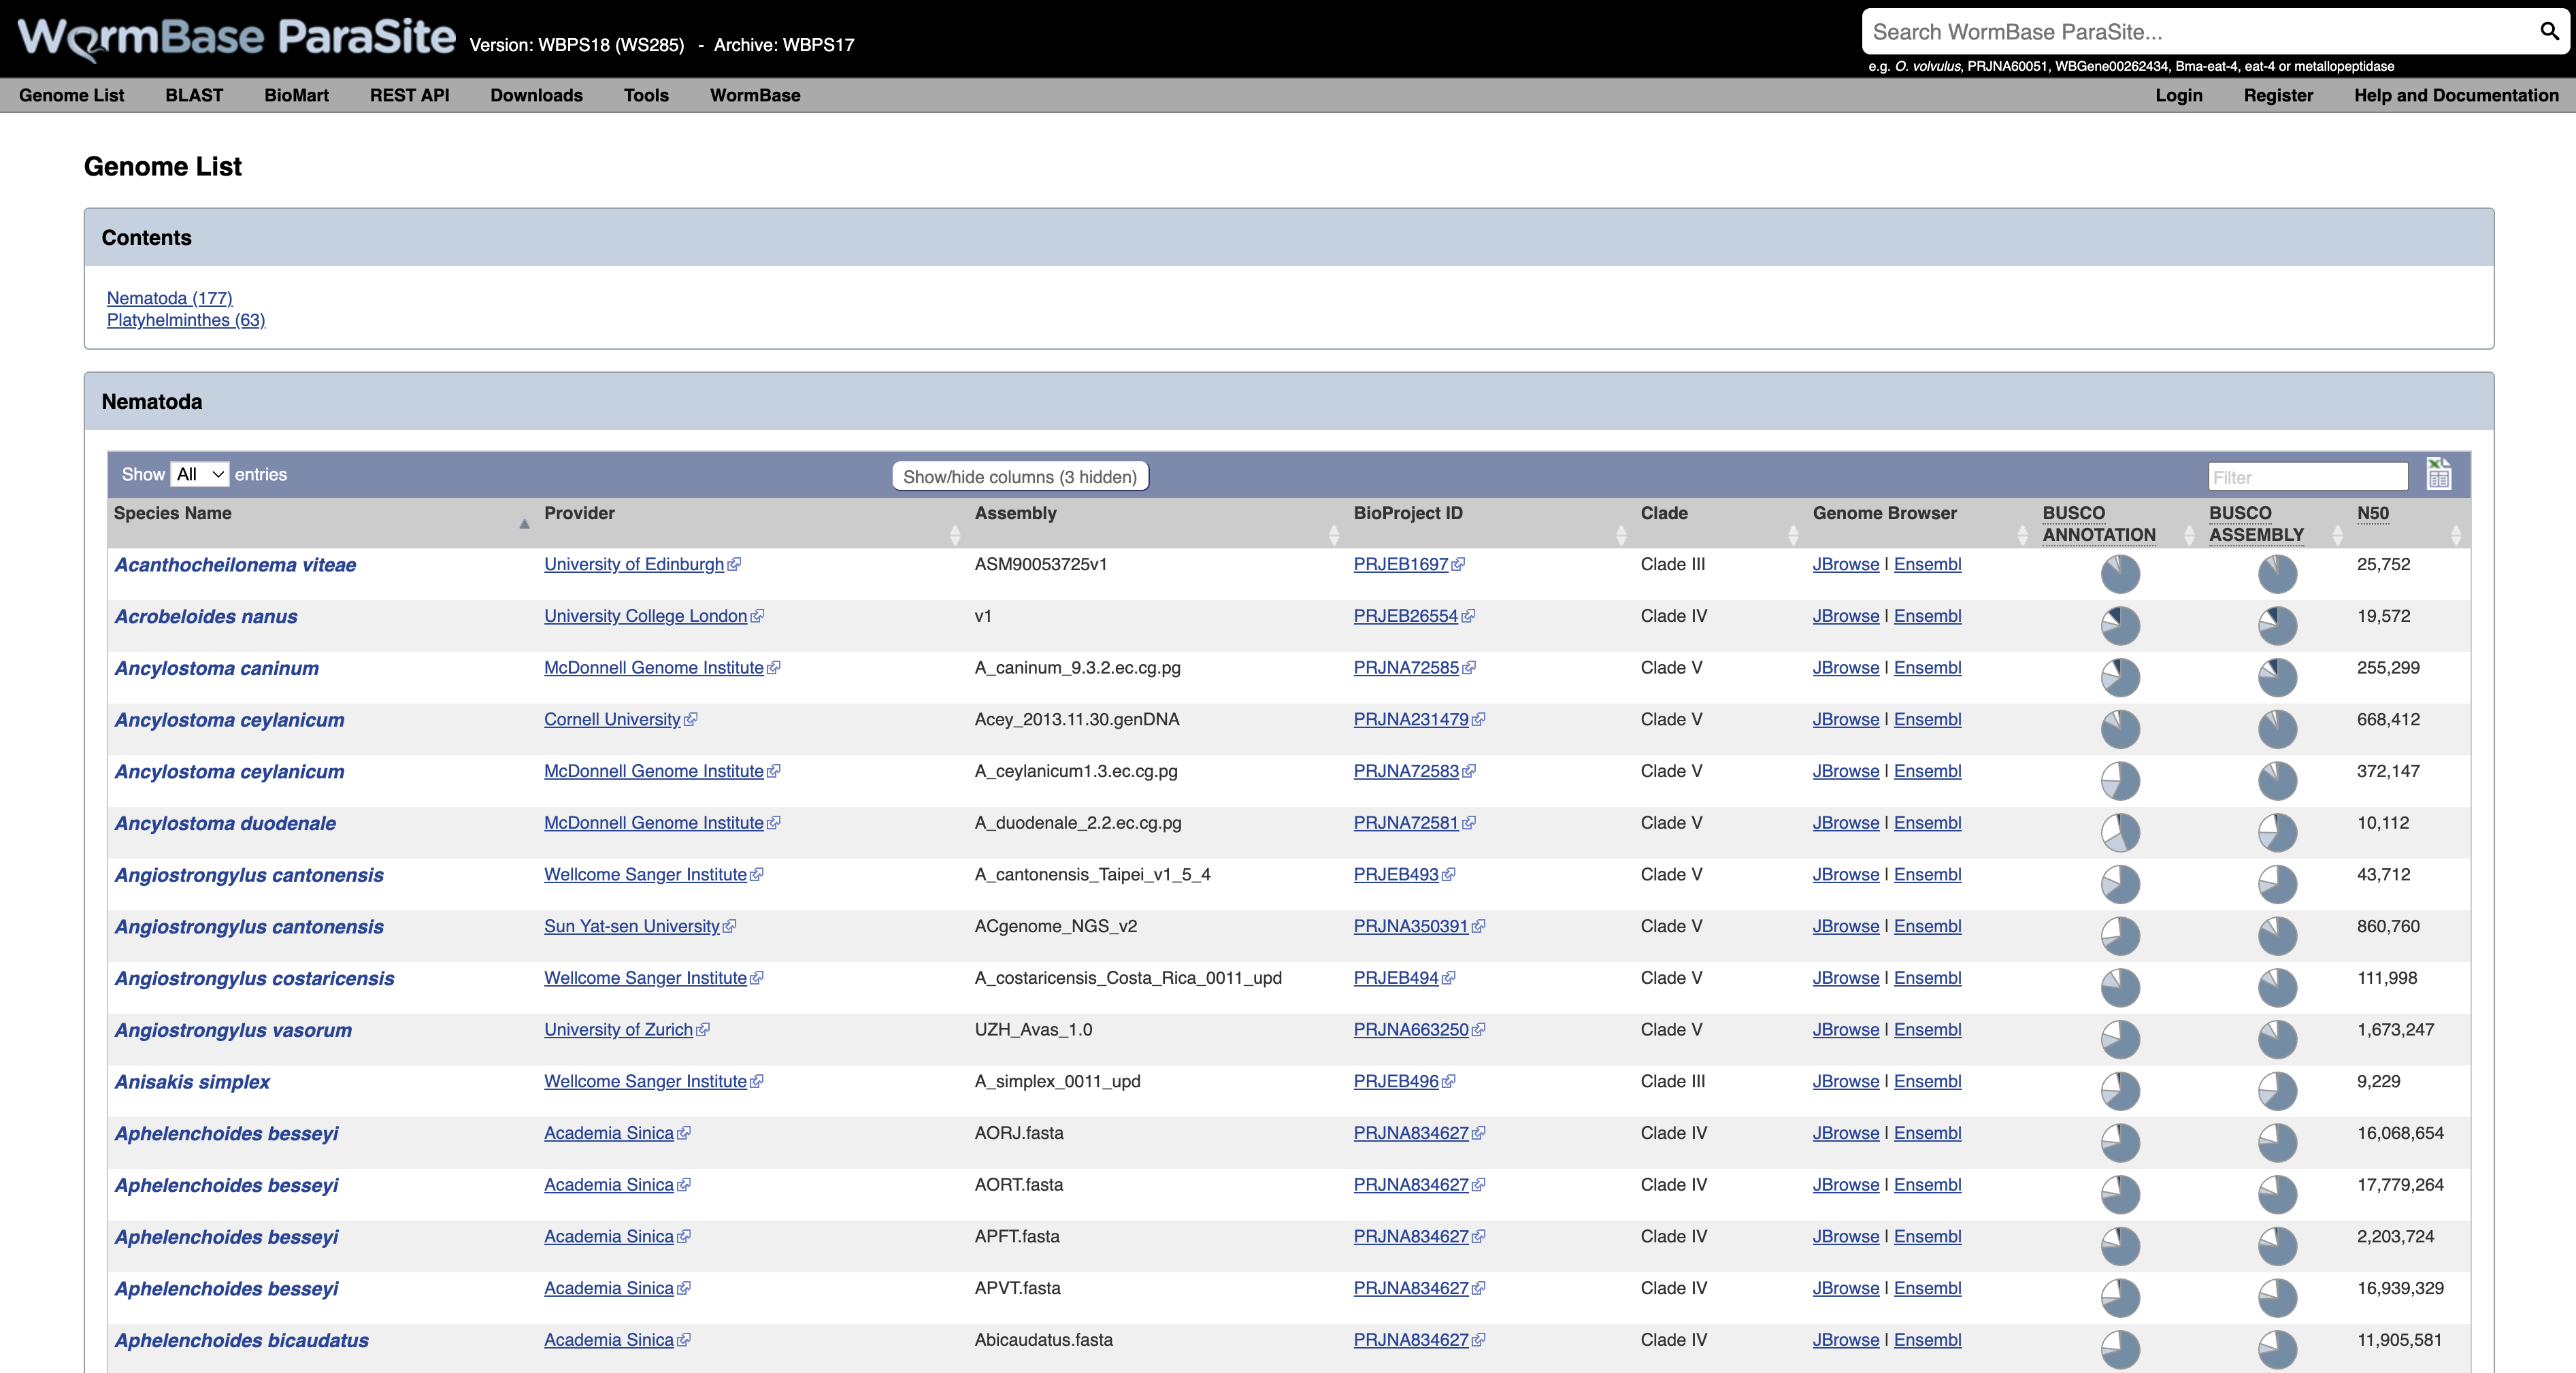Click external link icon beside University of Zurich

[x=703, y=1030]
